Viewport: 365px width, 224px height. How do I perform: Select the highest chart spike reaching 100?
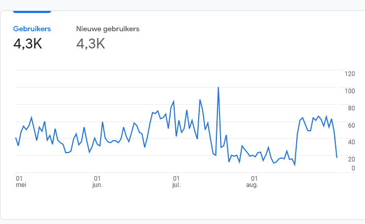pyautogui.click(x=218, y=88)
